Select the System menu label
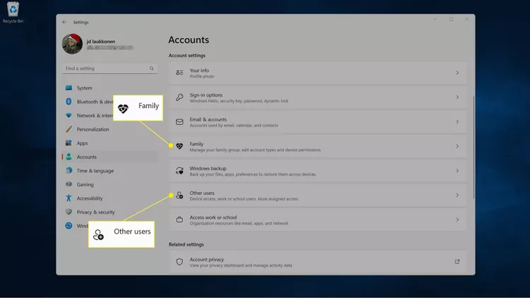530x298 pixels. [84, 88]
